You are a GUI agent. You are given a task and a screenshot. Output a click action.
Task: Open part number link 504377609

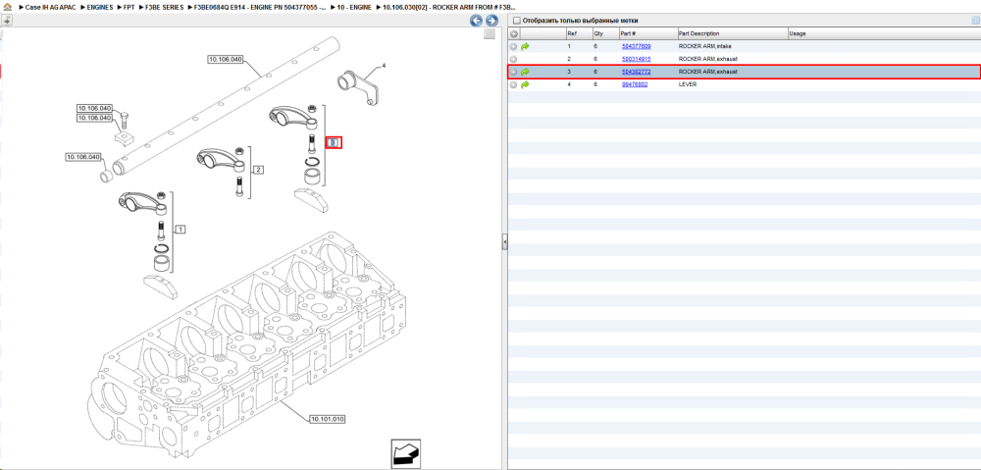point(636,46)
